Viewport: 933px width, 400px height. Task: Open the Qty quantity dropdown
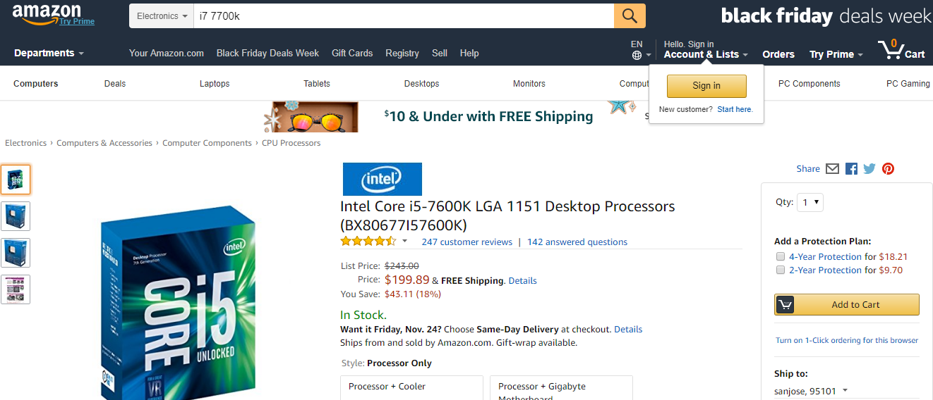pyautogui.click(x=810, y=202)
